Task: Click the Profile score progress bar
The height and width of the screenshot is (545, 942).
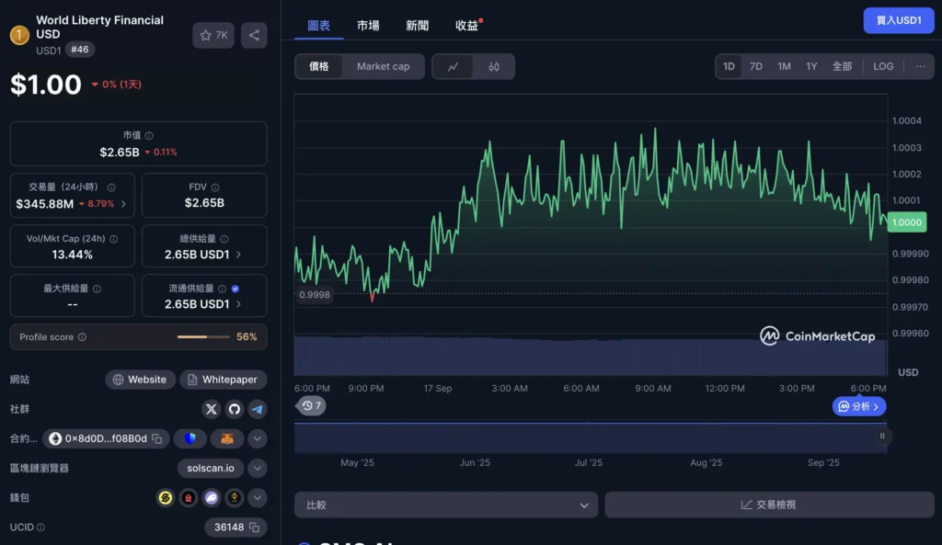Action: point(203,337)
